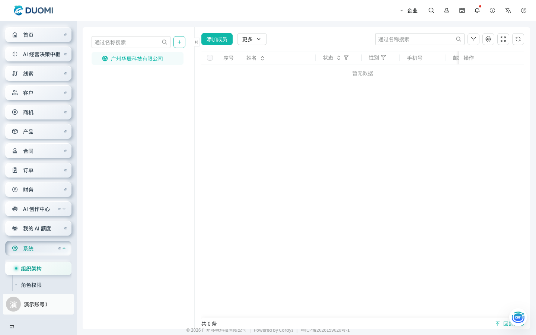The width and height of the screenshot is (536, 335).
Task: Sort the table by 状态
Action: [339, 58]
